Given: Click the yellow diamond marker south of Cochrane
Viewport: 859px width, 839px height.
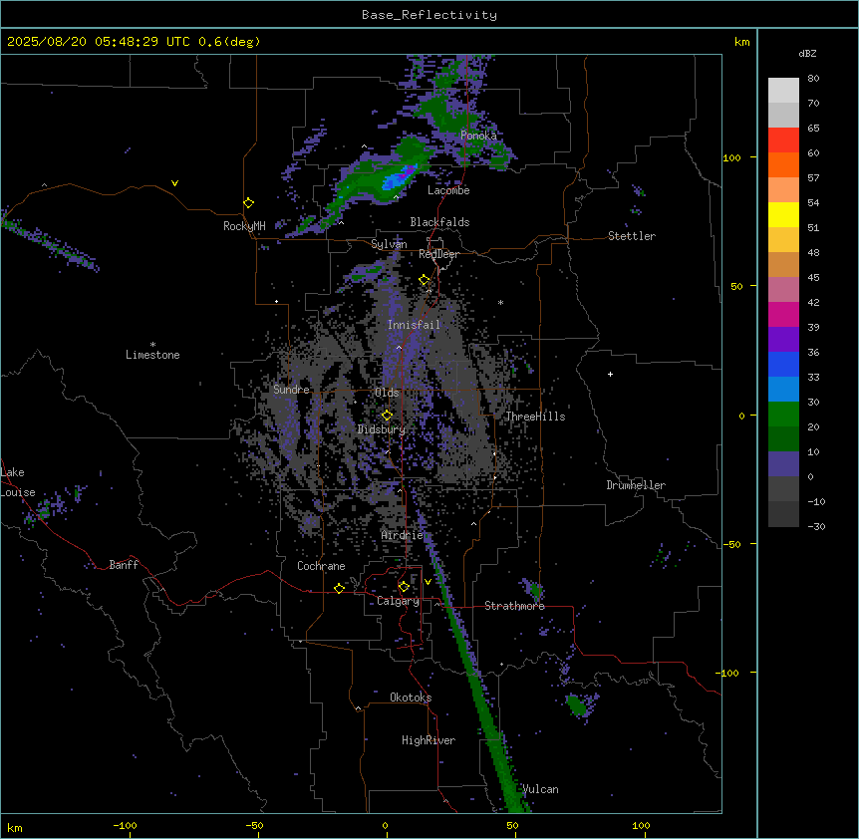Looking at the screenshot, I should click(x=339, y=588).
